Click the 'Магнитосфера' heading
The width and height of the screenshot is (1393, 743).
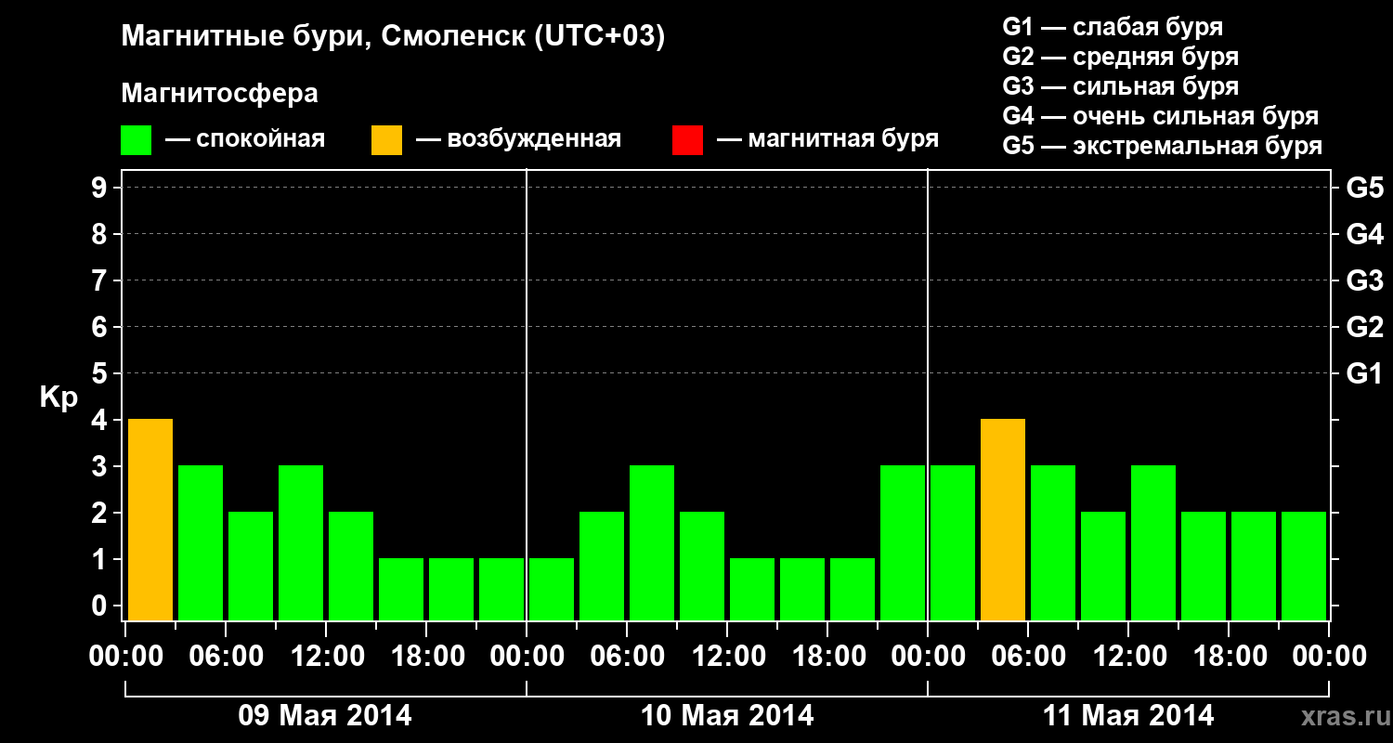point(220,94)
